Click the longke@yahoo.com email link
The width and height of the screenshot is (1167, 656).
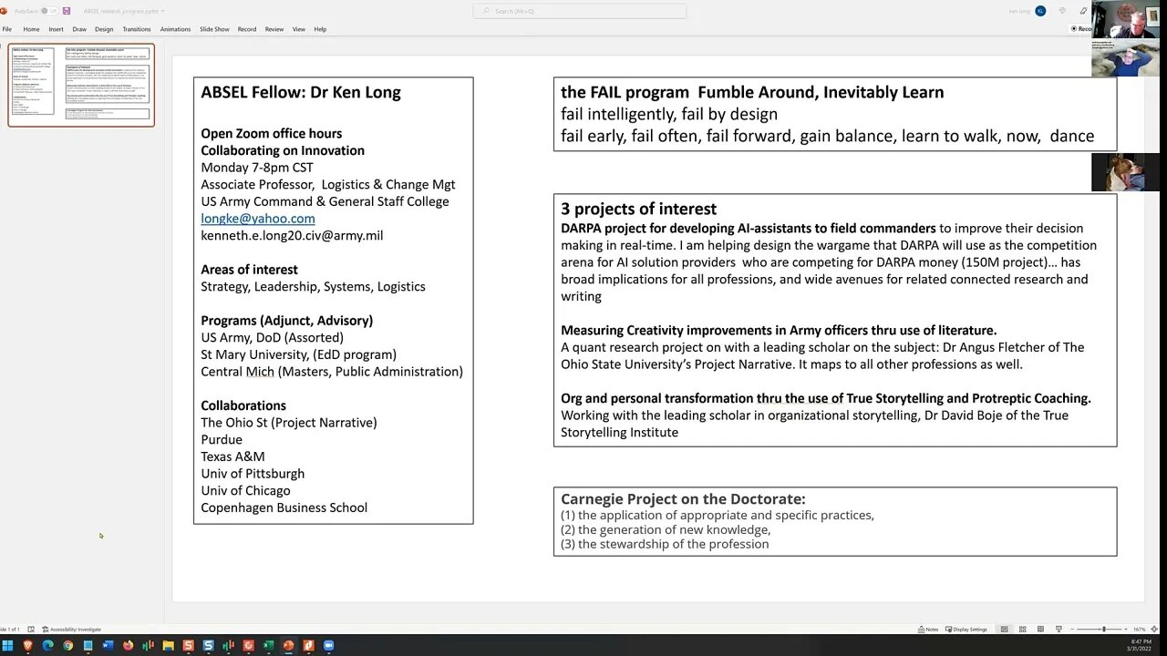[258, 219]
